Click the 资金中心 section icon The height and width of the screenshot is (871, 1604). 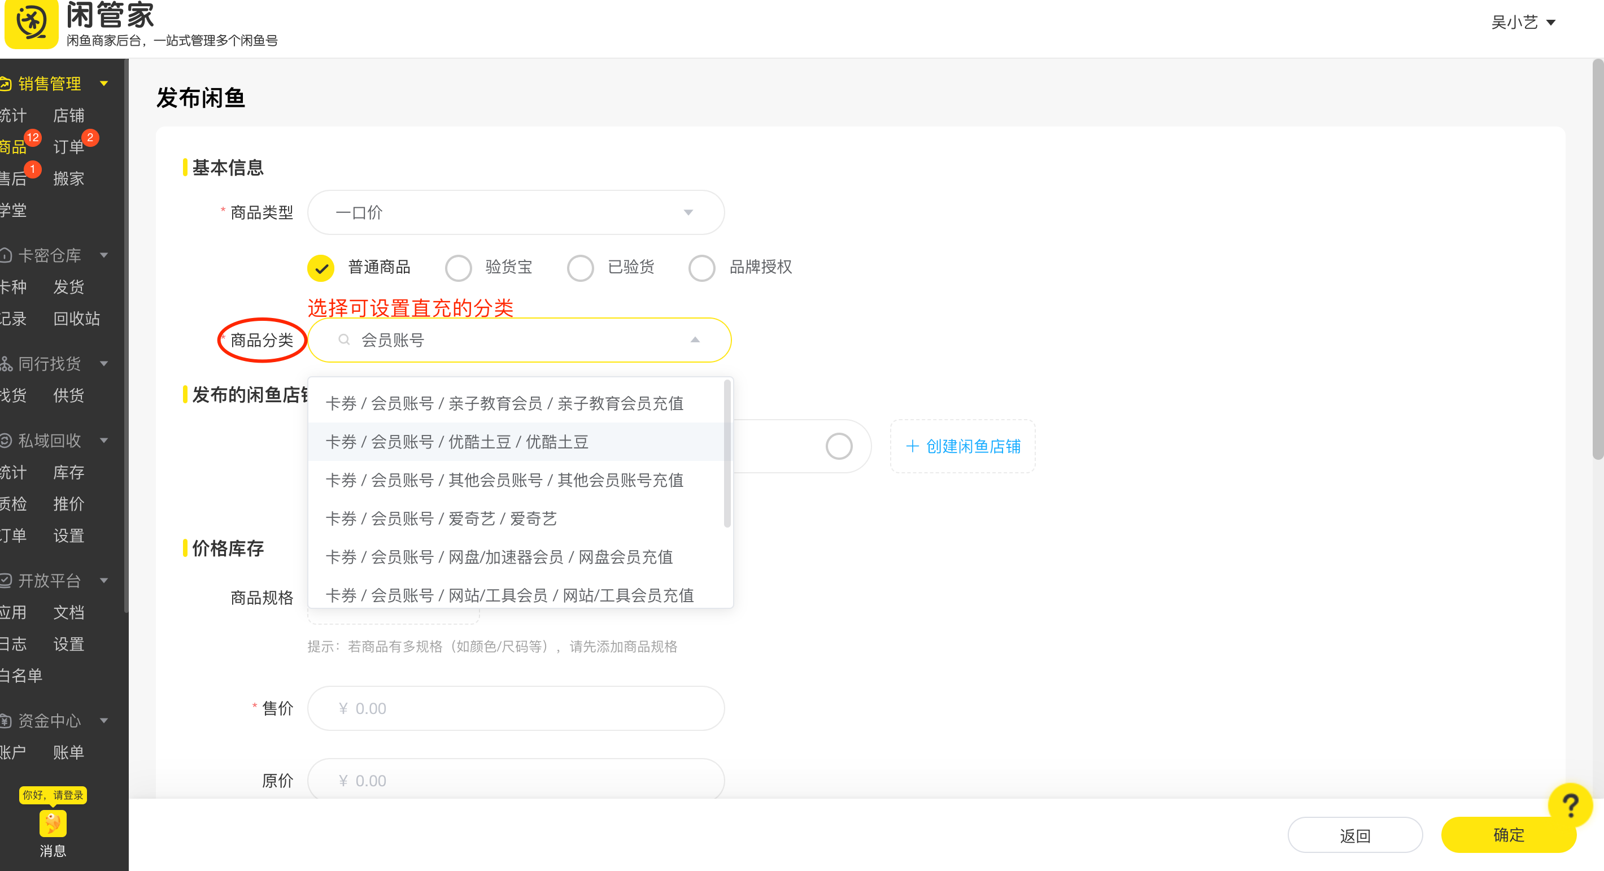[6, 721]
